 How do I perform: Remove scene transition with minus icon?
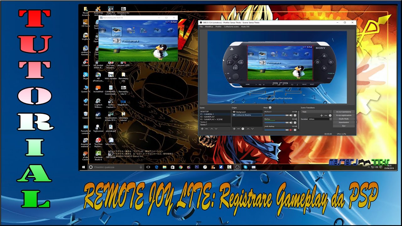click(x=326, y=116)
